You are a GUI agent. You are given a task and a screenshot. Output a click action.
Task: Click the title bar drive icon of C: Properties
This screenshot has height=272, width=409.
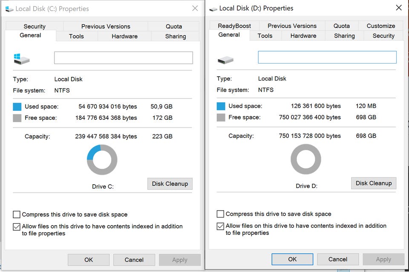9,9
